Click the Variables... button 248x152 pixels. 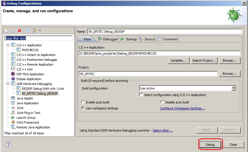[x=178, y=61]
